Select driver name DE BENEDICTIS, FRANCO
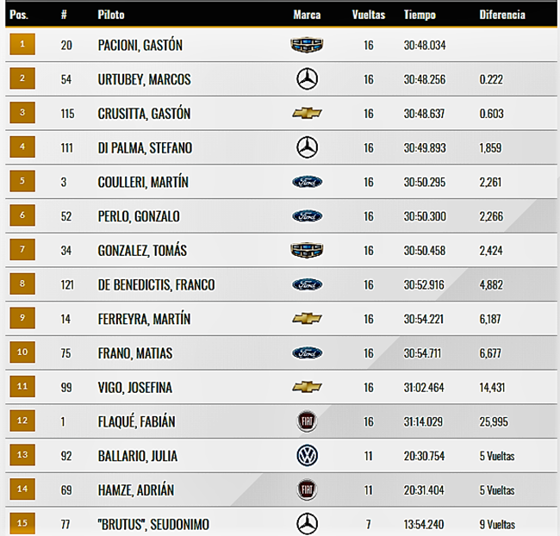Viewport: 560px width, 536px height. click(157, 284)
